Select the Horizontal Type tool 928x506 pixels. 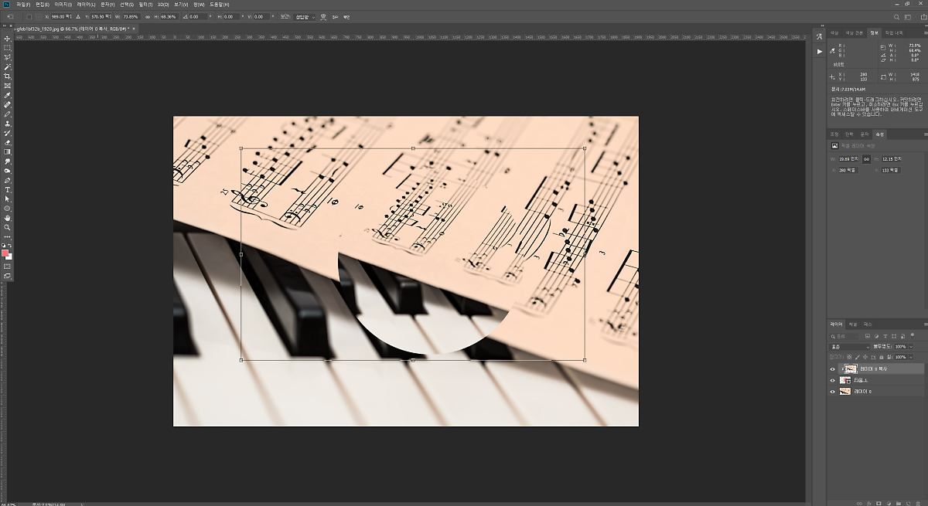tap(8, 189)
